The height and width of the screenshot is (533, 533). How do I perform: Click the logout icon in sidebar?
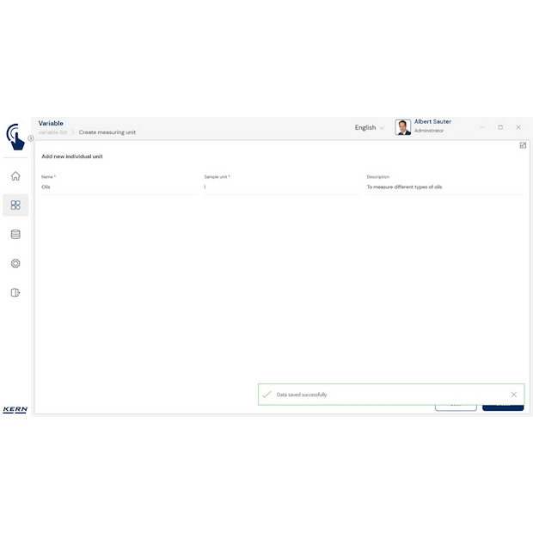click(x=15, y=292)
